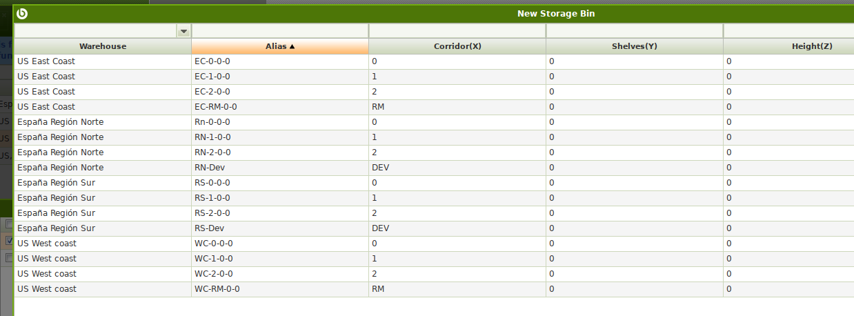The width and height of the screenshot is (854, 316).
Task: Open the Warehouse filter dropdown arrow
Action: (183, 31)
